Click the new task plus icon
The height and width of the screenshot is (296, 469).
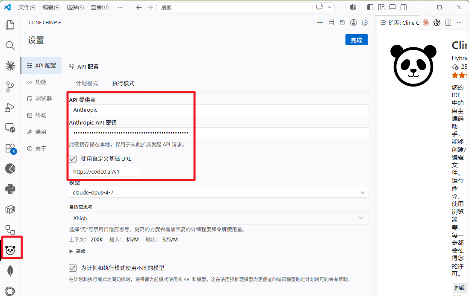320,23
